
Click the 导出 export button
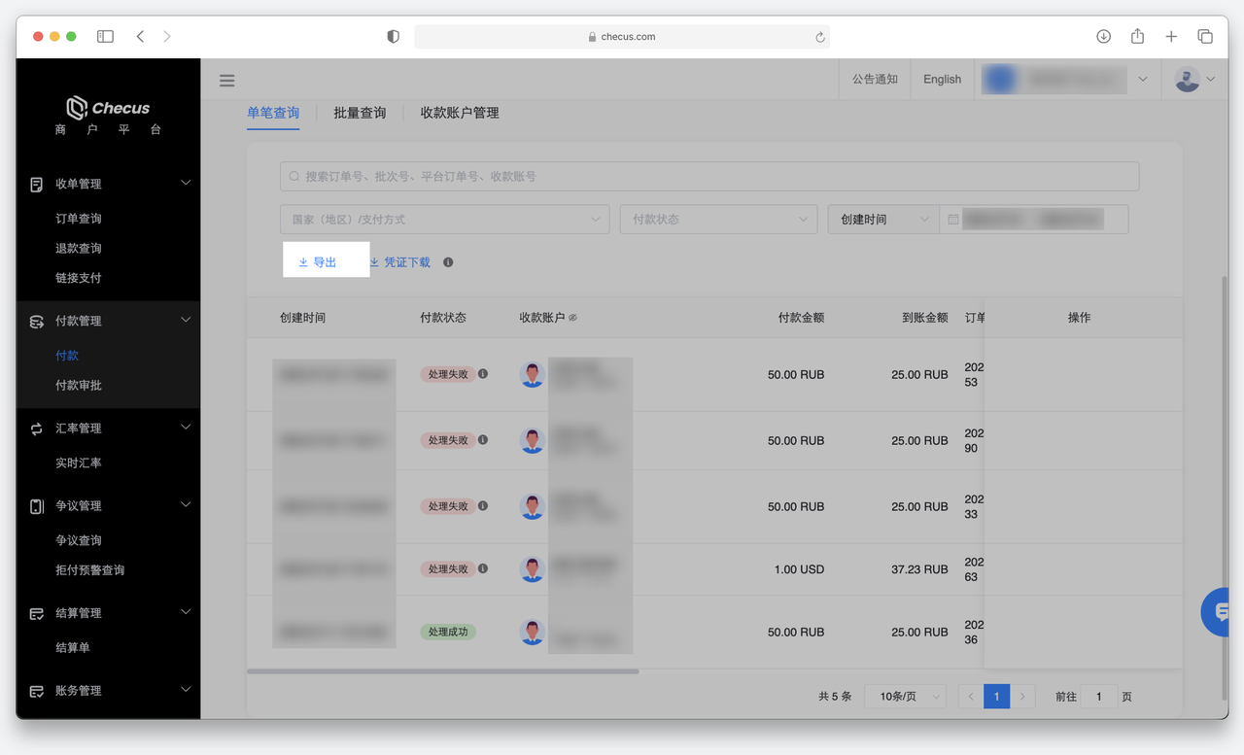[x=318, y=262]
